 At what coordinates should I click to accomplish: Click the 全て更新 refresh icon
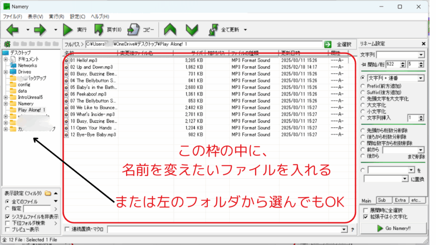214,30
